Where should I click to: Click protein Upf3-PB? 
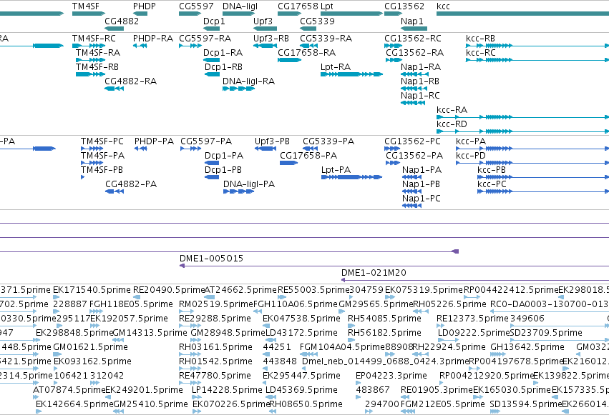[x=265, y=149]
